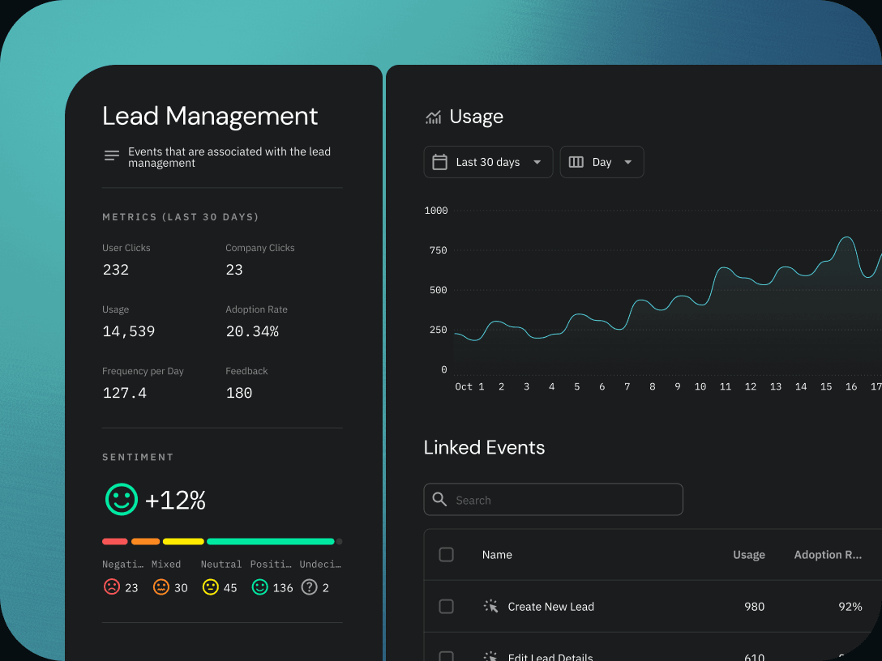
Task: Click the Usage value 14,539
Action: point(128,331)
